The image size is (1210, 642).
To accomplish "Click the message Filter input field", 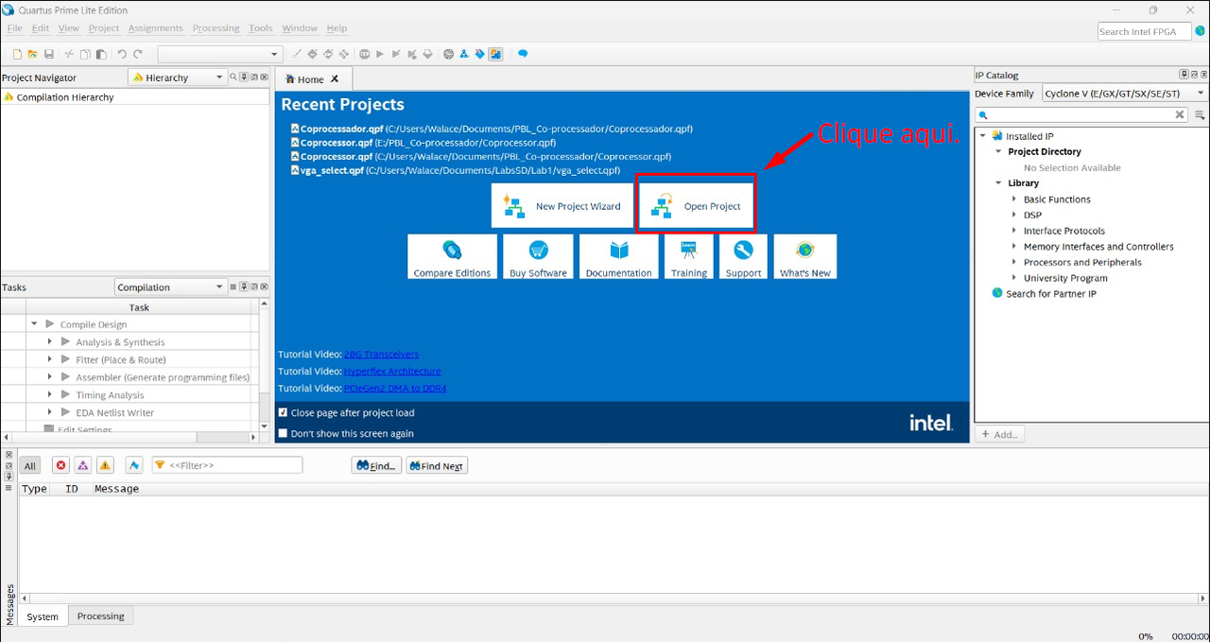I will point(227,465).
